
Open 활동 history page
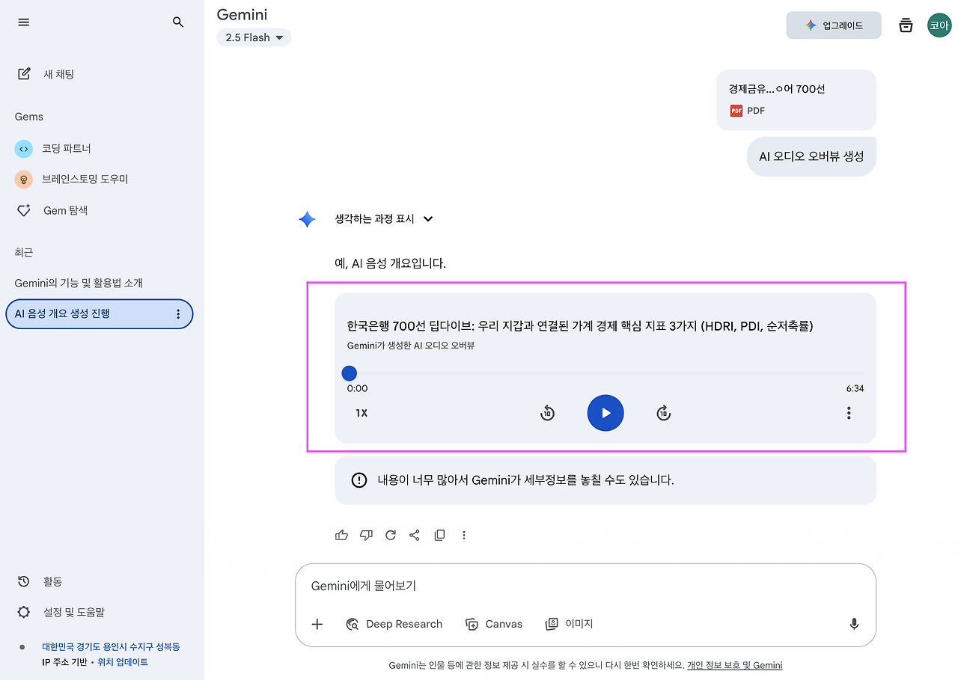coord(41,581)
